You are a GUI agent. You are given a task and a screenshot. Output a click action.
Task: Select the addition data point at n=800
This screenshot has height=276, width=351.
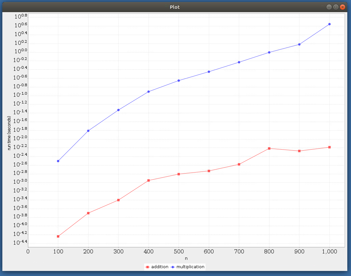(269, 149)
